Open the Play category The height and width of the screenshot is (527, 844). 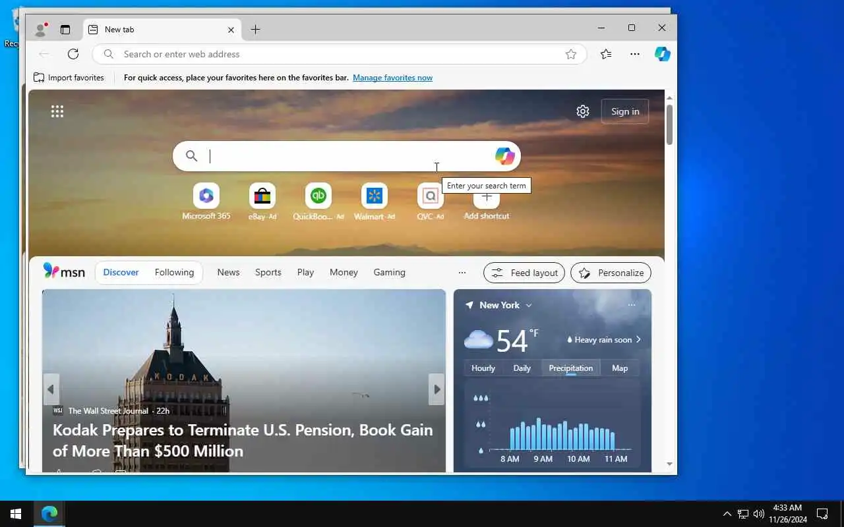coord(305,272)
